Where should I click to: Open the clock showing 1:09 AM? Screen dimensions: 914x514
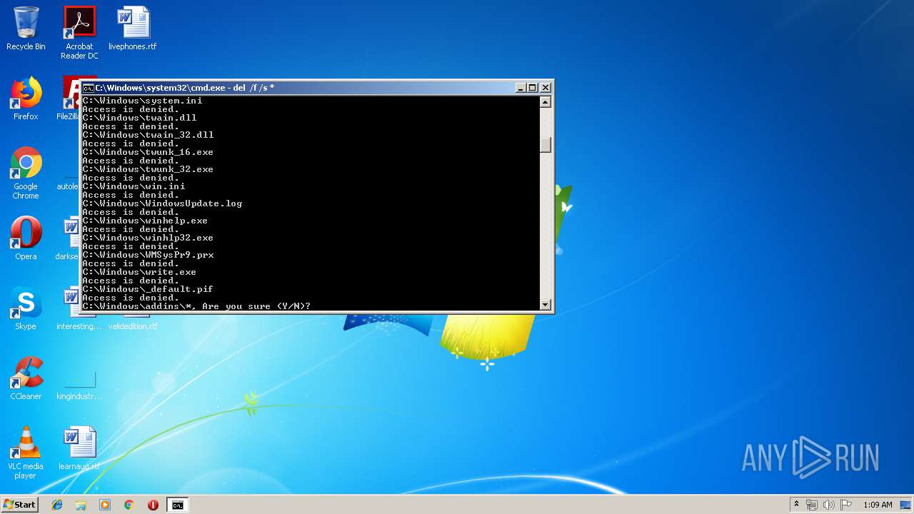click(x=878, y=505)
